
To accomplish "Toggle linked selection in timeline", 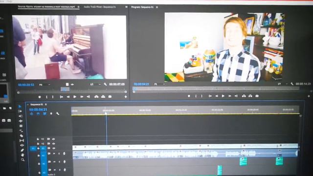I will [45, 113].
